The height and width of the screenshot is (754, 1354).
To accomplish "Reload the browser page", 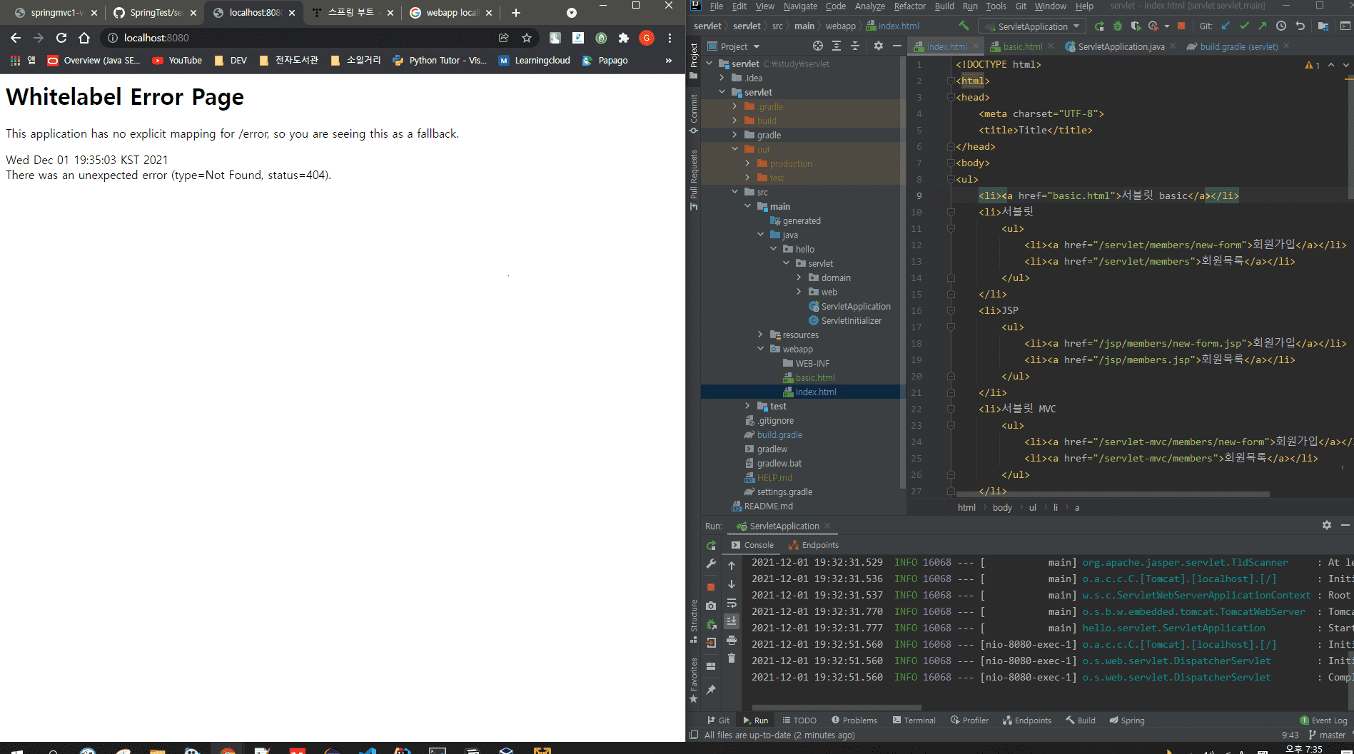I will click(x=61, y=38).
